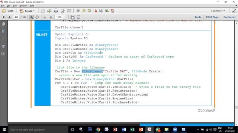
Task: Click the ENG US language indicator
Action: click(x=220, y=130)
